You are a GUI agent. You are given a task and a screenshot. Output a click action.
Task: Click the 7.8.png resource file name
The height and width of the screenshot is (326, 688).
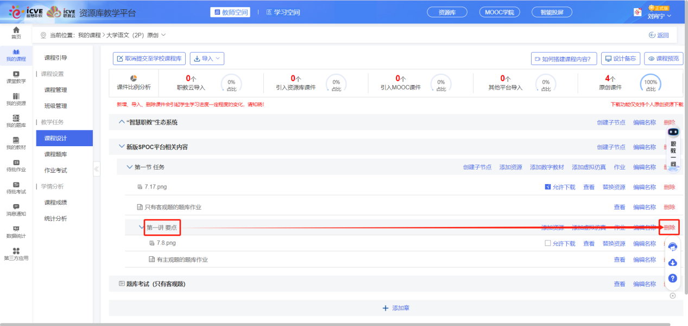(166, 244)
